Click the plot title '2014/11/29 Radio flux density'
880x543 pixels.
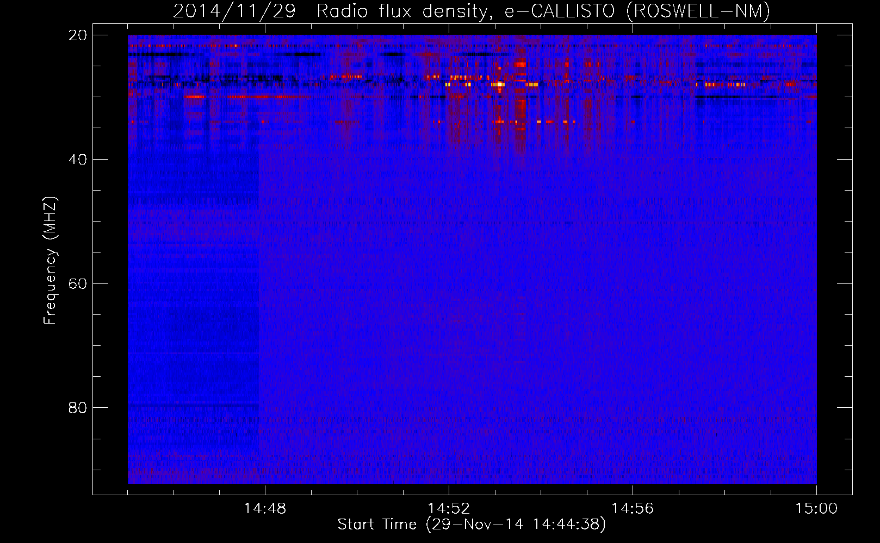click(471, 11)
